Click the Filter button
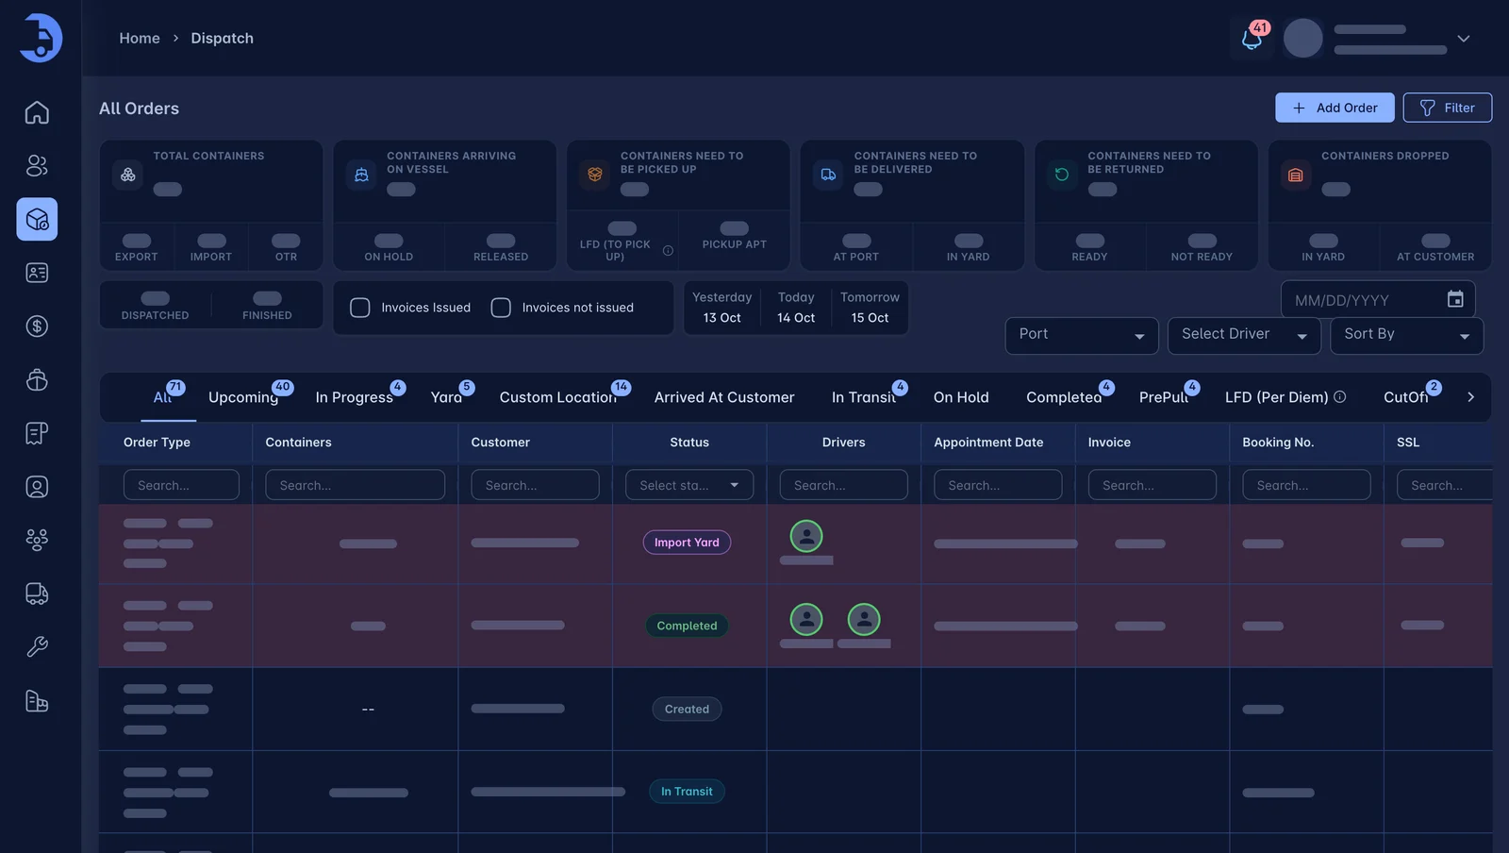Image resolution: width=1509 pixels, height=853 pixels. [1447, 108]
